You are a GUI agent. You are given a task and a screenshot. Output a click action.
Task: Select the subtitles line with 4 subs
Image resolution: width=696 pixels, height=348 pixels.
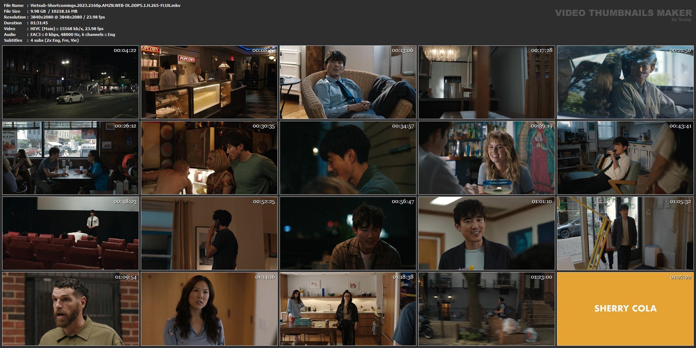(x=54, y=40)
